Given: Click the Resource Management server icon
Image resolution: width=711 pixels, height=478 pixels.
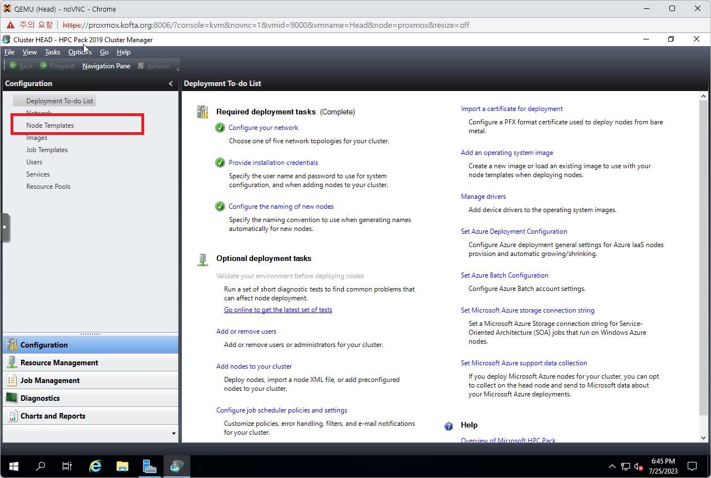Looking at the screenshot, I should 12,363.
